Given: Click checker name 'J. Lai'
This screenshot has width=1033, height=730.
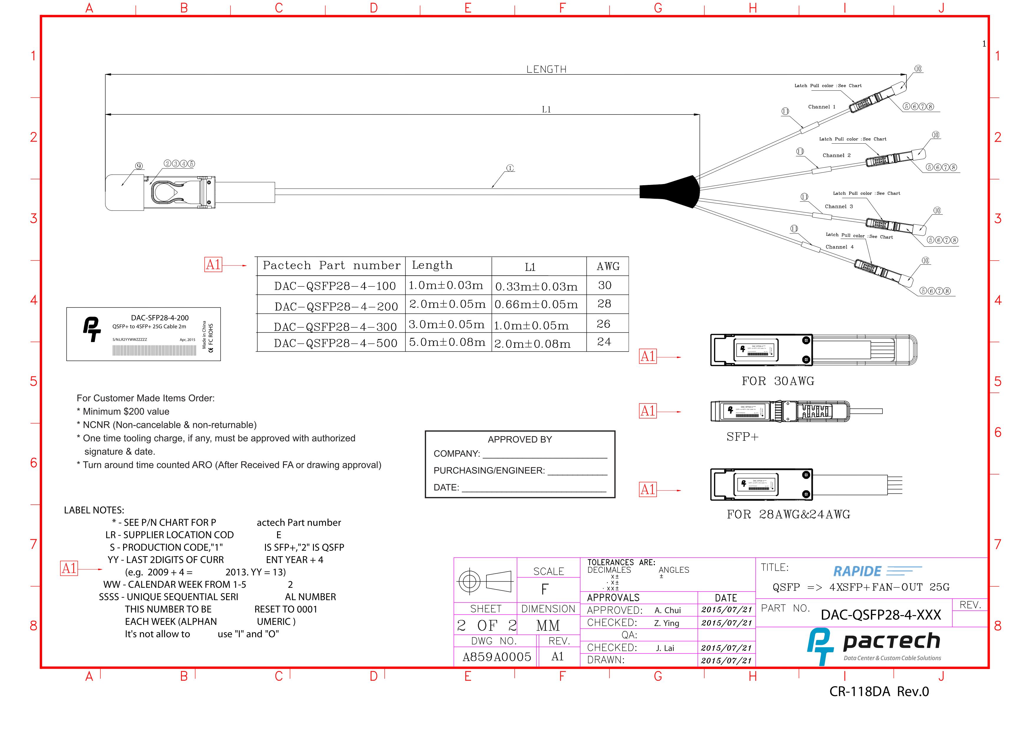Looking at the screenshot, I should pos(665,648).
